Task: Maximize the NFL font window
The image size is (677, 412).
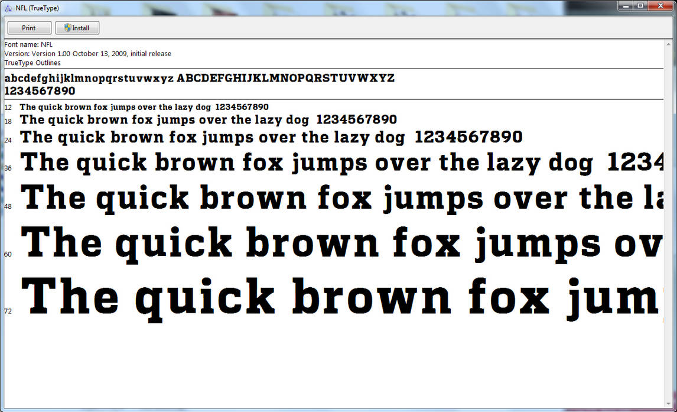Action: (640, 5)
